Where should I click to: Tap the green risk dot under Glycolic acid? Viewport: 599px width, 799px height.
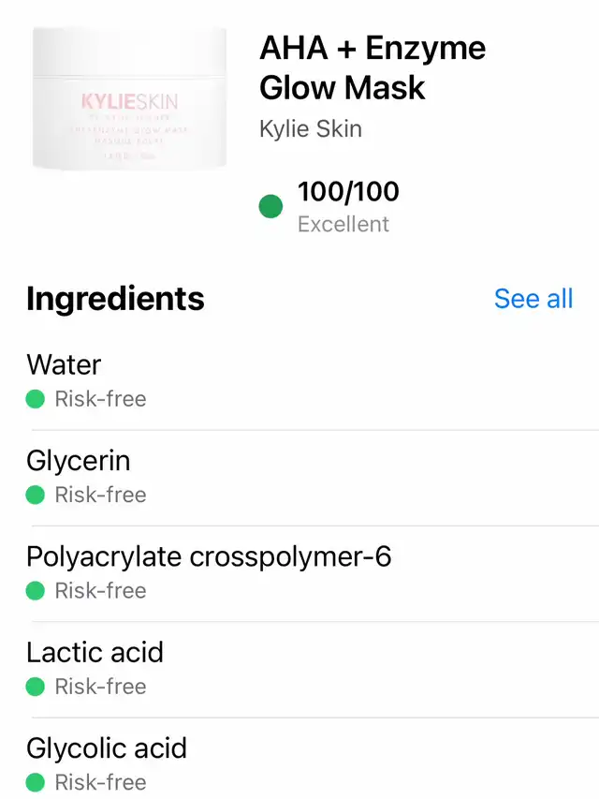[x=36, y=782]
